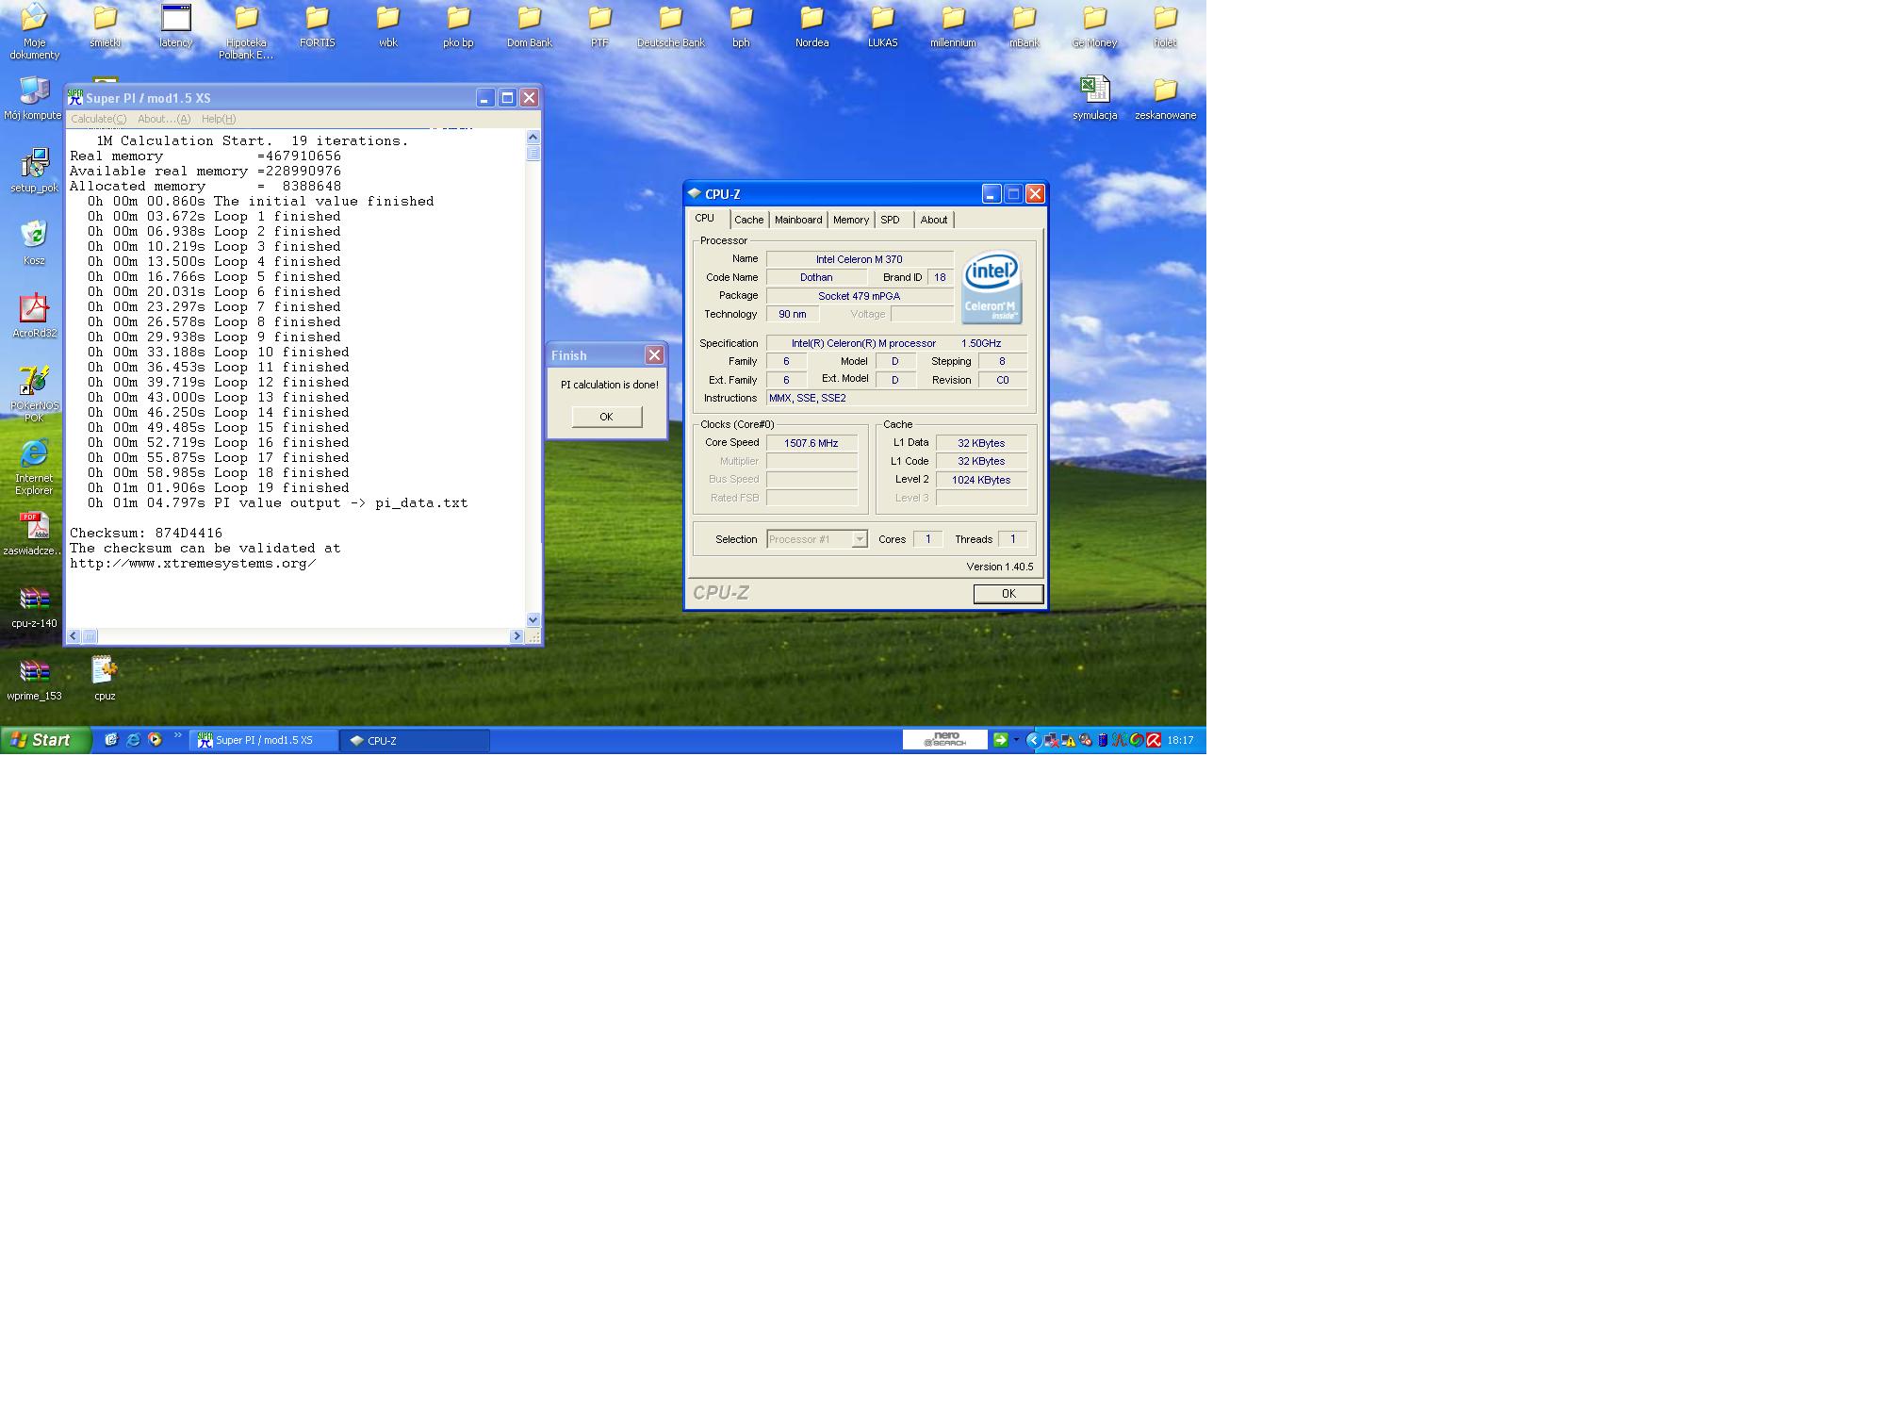This screenshot has height=1414, width=1885.
Task: Expand hidden system tray icons arrow
Action: [x=1033, y=740]
